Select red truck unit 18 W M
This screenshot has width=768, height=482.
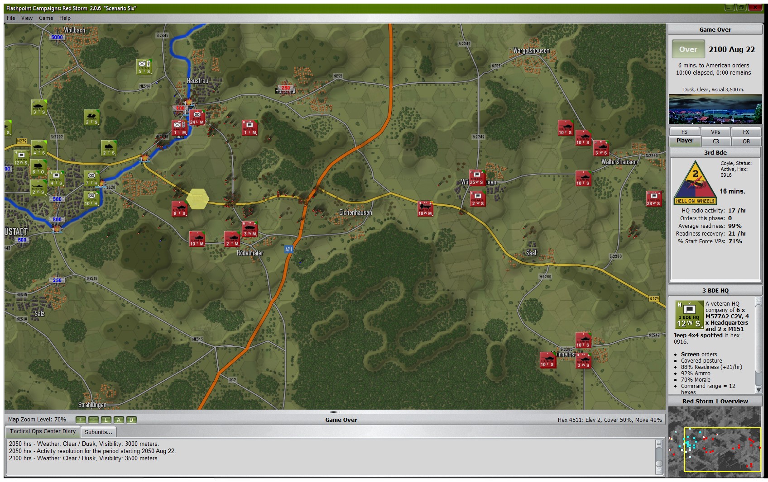tap(425, 208)
